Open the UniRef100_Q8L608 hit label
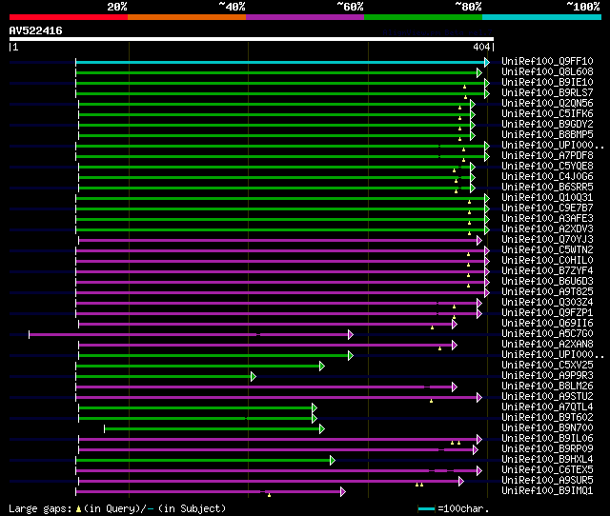This screenshot has height=516, width=610. (547, 72)
